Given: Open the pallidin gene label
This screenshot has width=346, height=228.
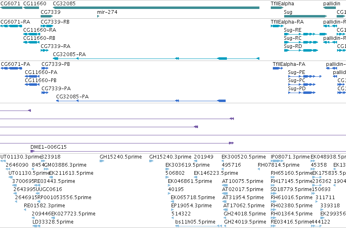Looking at the screenshot, I should (332, 4).
